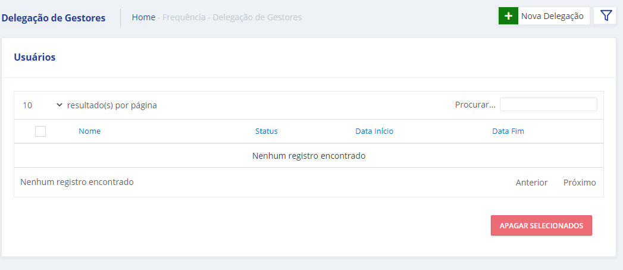This screenshot has width=623, height=270.
Task: Sort table by Status column
Action: [266, 131]
